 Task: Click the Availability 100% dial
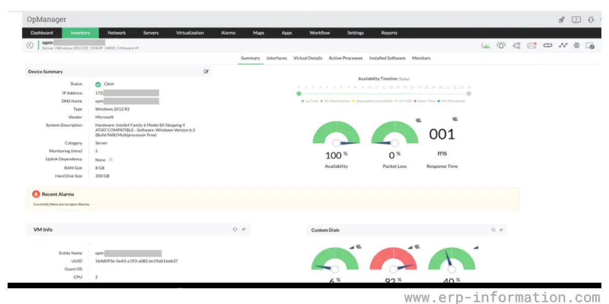pos(336,133)
